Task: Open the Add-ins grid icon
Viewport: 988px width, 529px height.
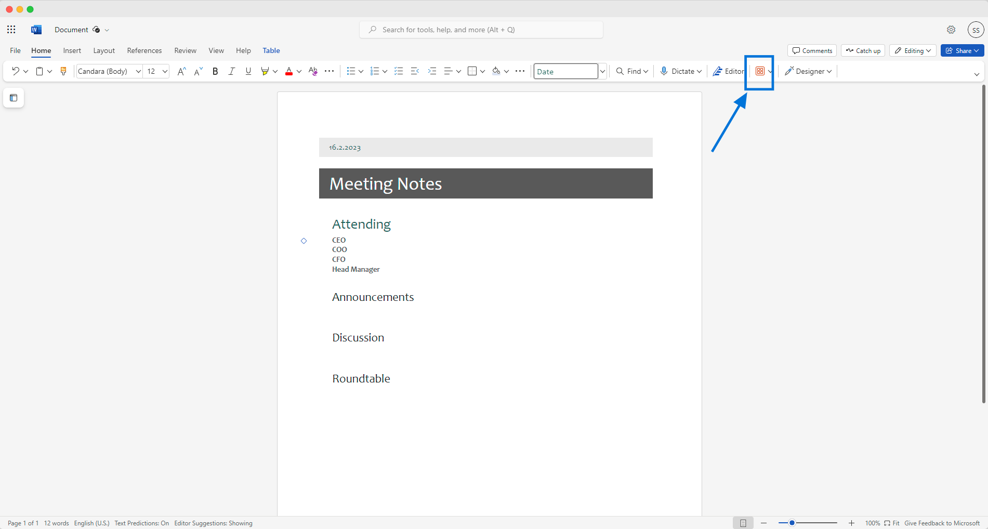Action: [760, 71]
